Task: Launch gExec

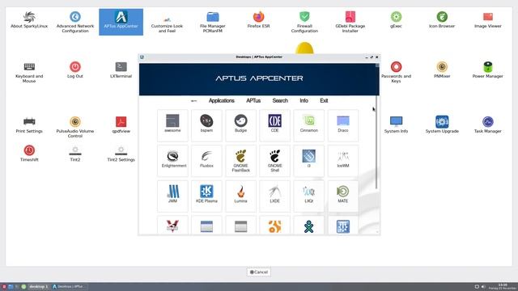Action: 396,19
